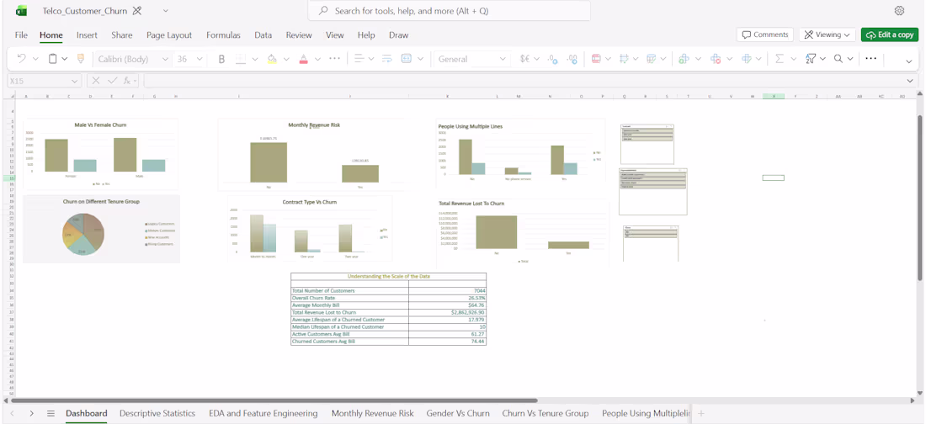Expand the Paste options arrow

[64, 59]
